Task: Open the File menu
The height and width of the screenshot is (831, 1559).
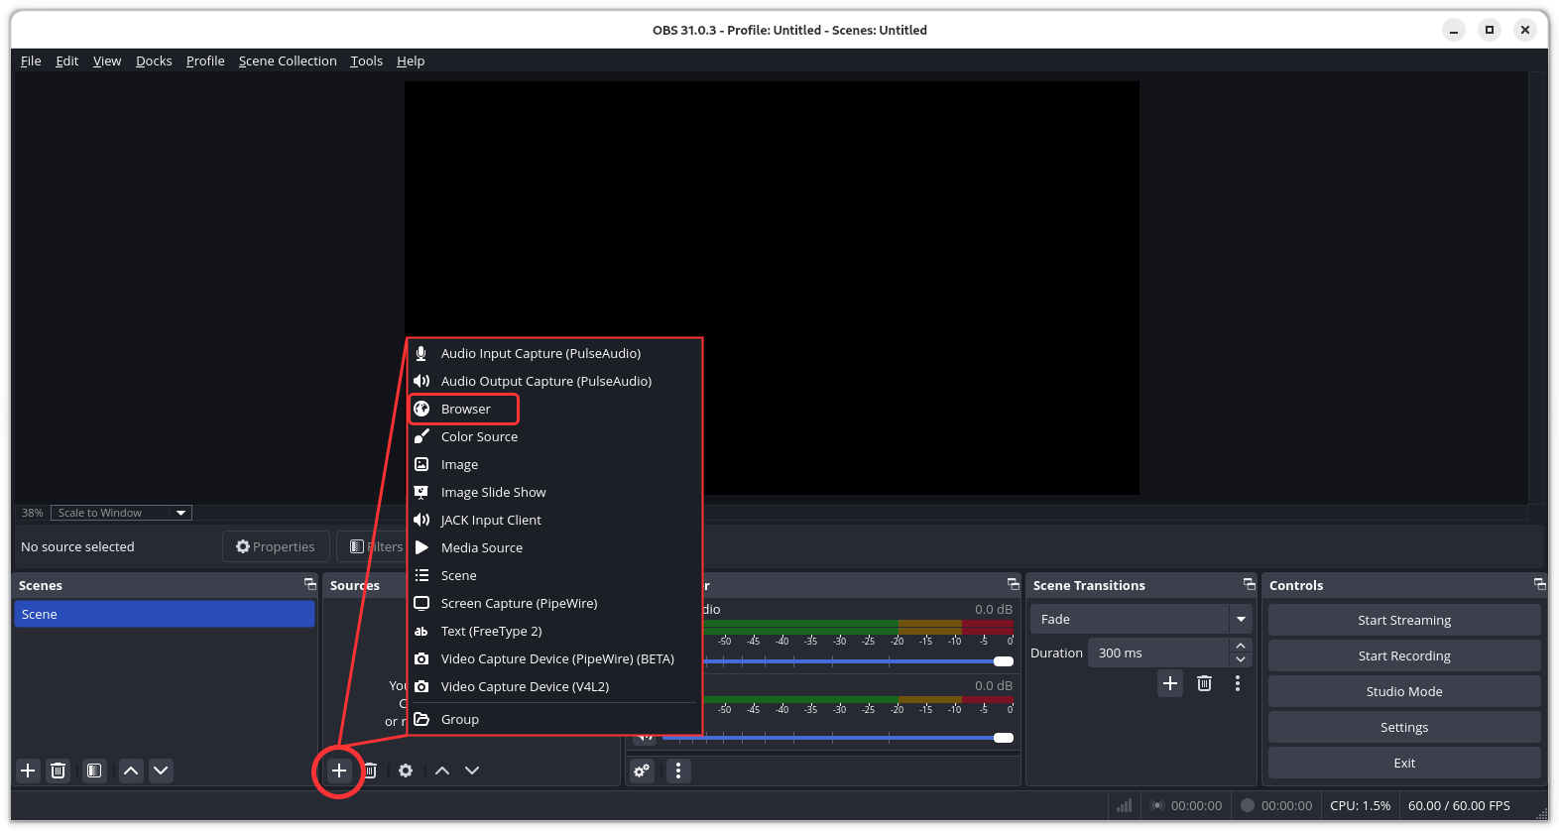Action: (x=31, y=60)
